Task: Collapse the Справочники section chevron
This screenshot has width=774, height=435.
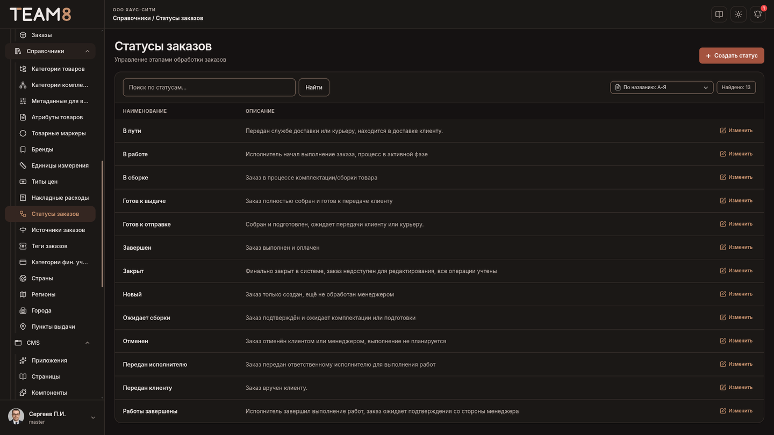Action: [x=88, y=51]
